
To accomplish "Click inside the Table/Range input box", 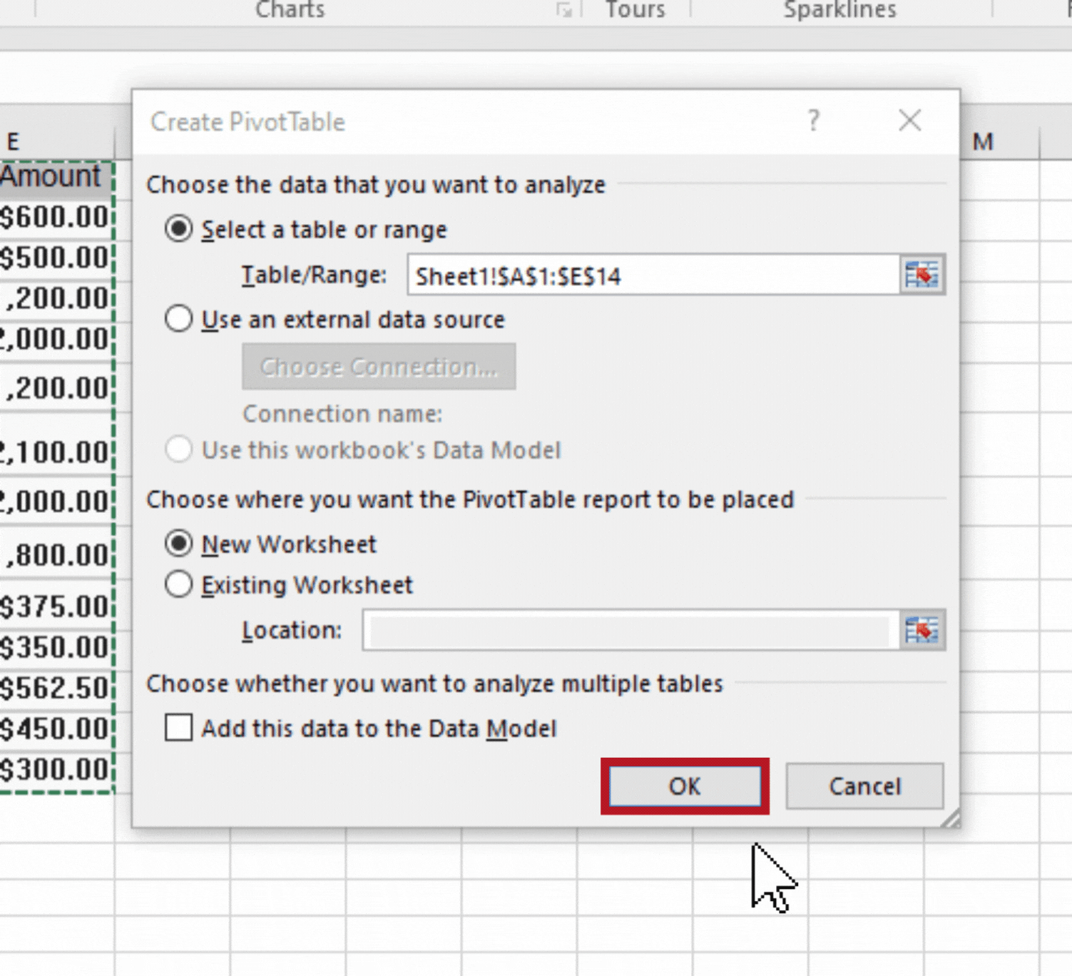I will coord(642,276).
